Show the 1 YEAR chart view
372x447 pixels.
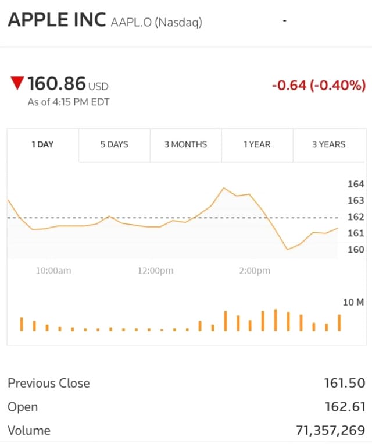pos(257,144)
